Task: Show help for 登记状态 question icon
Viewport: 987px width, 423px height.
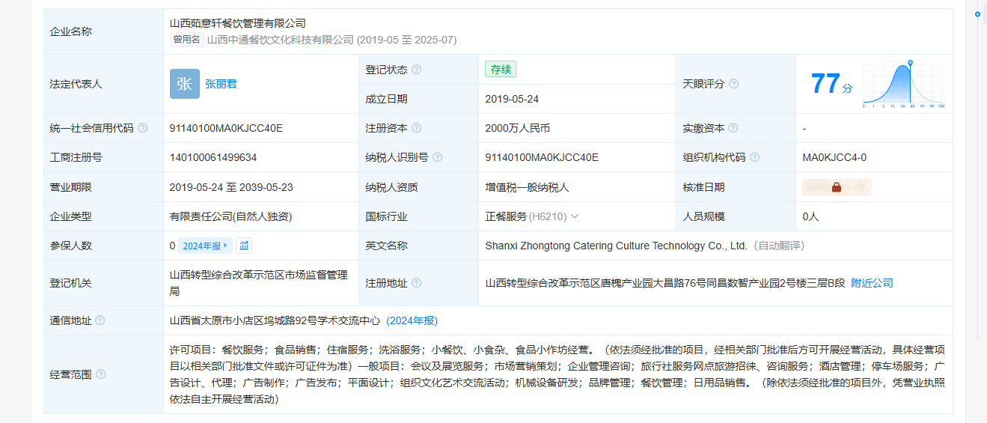Action: click(417, 70)
